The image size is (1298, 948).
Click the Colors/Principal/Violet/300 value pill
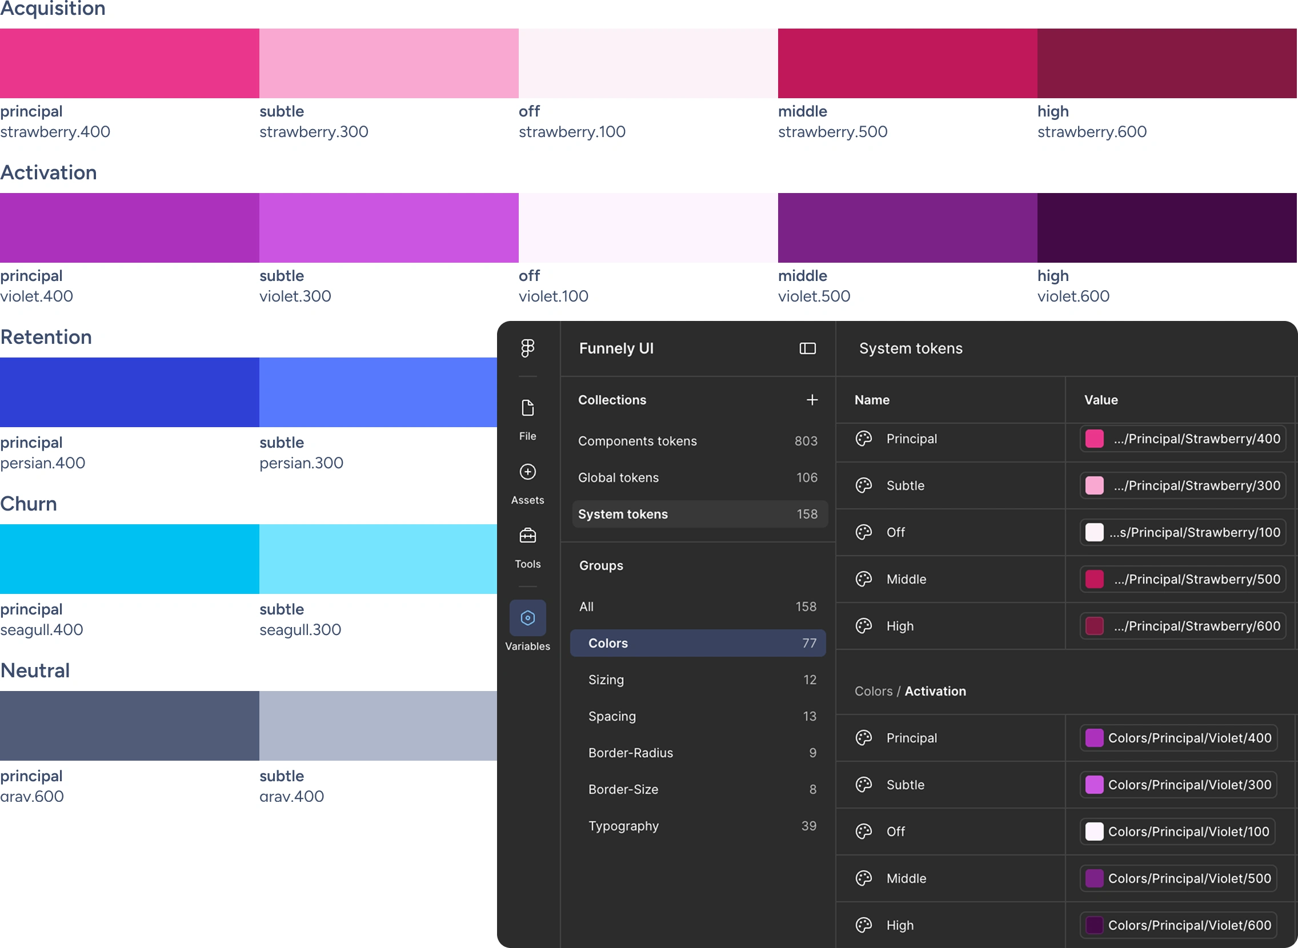click(1179, 785)
